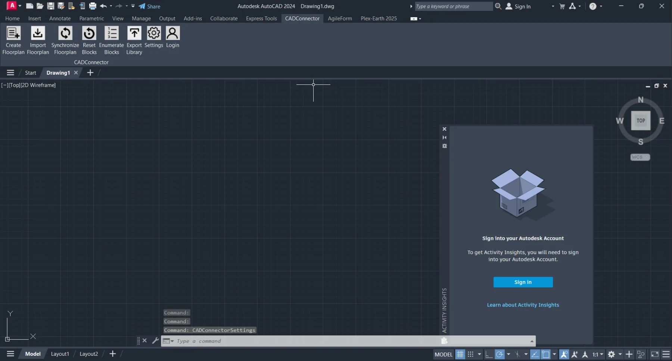Undo the last action via arrow icon
The image size is (672, 361).
click(103, 6)
